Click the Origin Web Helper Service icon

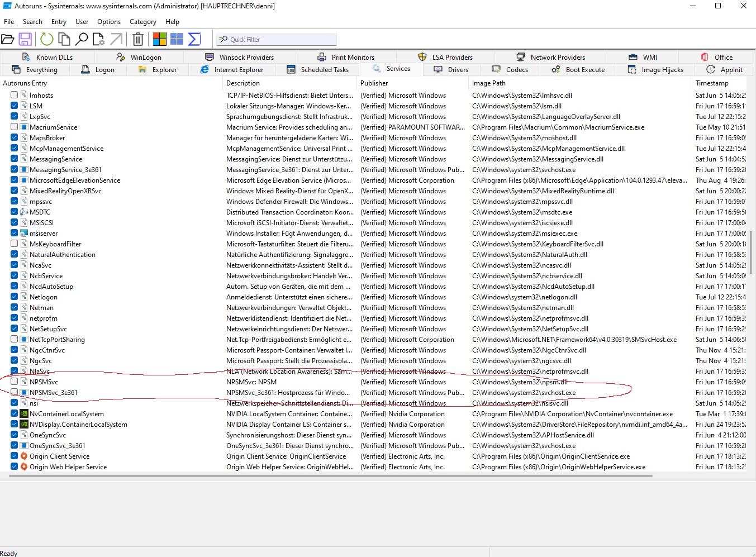coord(24,467)
